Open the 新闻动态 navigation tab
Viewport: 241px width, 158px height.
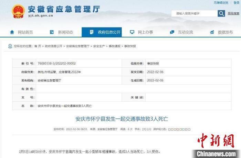tap(65, 32)
